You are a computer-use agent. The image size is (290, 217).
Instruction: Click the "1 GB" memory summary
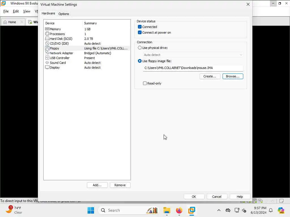[87, 29]
